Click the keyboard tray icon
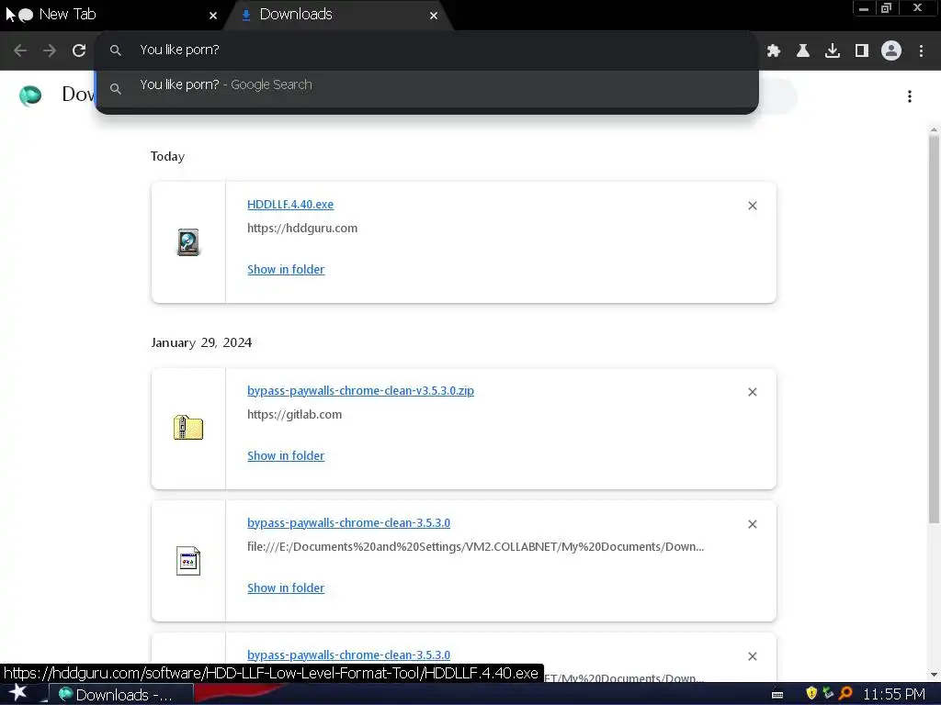The height and width of the screenshot is (705, 941). (777, 695)
